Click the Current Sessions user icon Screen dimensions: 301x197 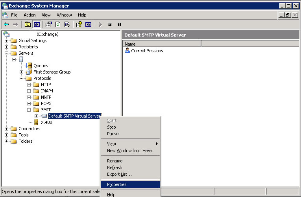coord(127,50)
